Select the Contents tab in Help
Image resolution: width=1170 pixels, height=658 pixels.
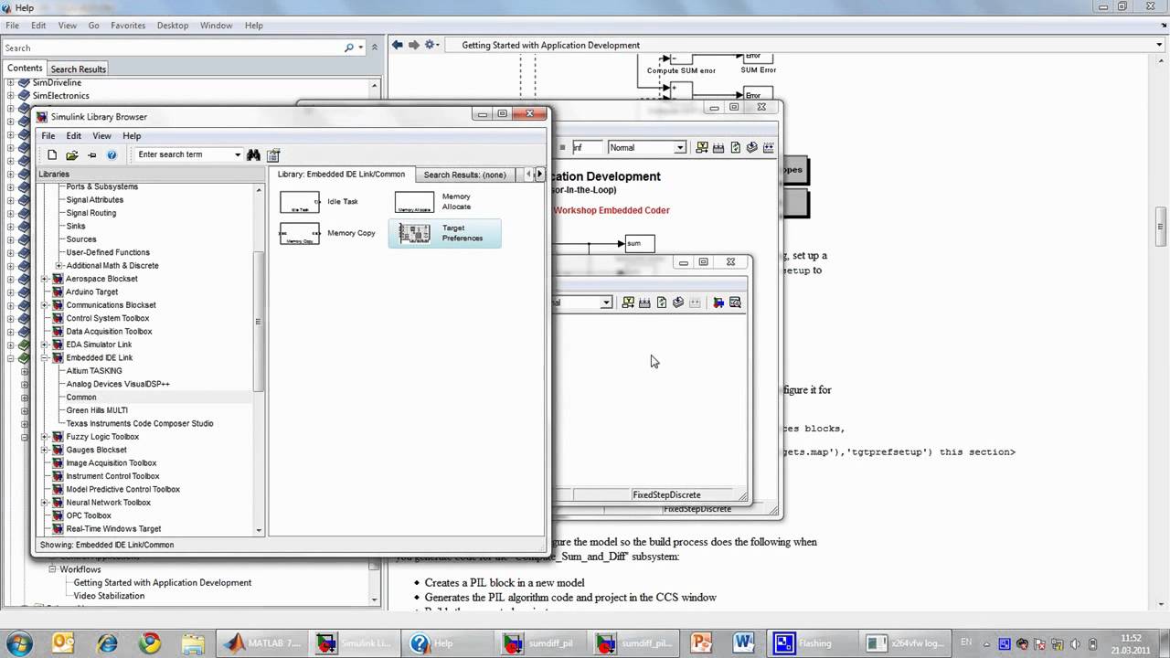pos(25,69)
